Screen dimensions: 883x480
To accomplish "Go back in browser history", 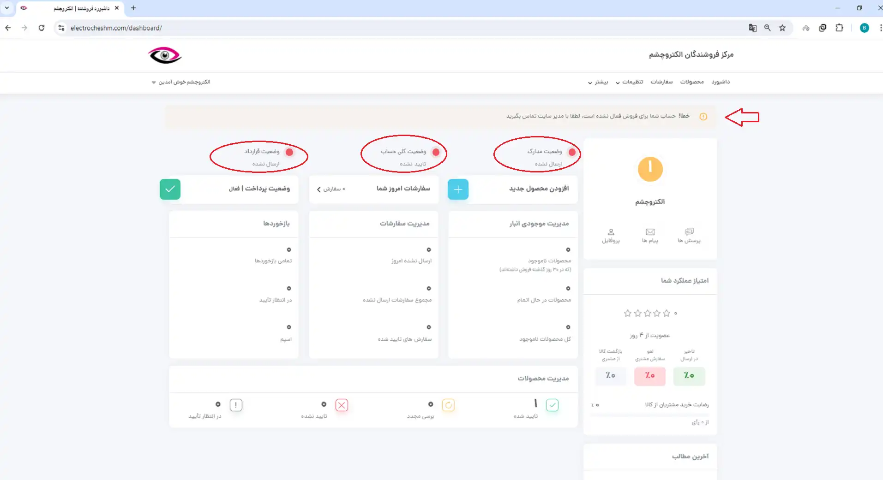I will point(8,28).
